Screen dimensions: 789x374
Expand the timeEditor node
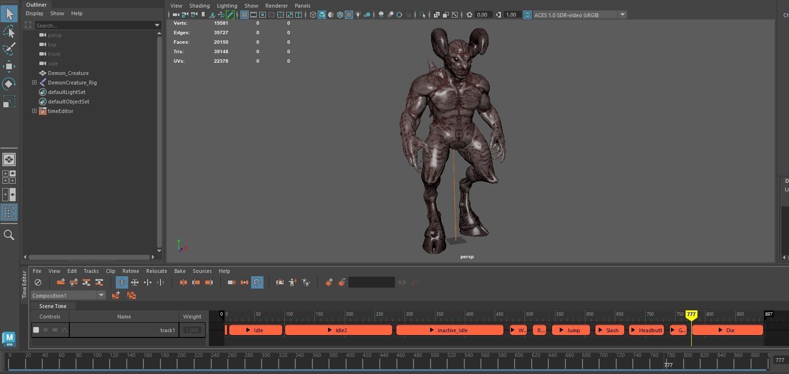pyautogui.click(x=34, y=111)
